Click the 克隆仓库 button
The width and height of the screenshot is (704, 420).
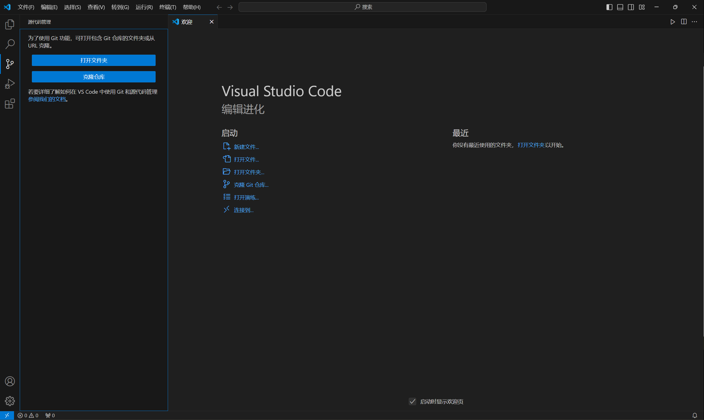(94, 77)
